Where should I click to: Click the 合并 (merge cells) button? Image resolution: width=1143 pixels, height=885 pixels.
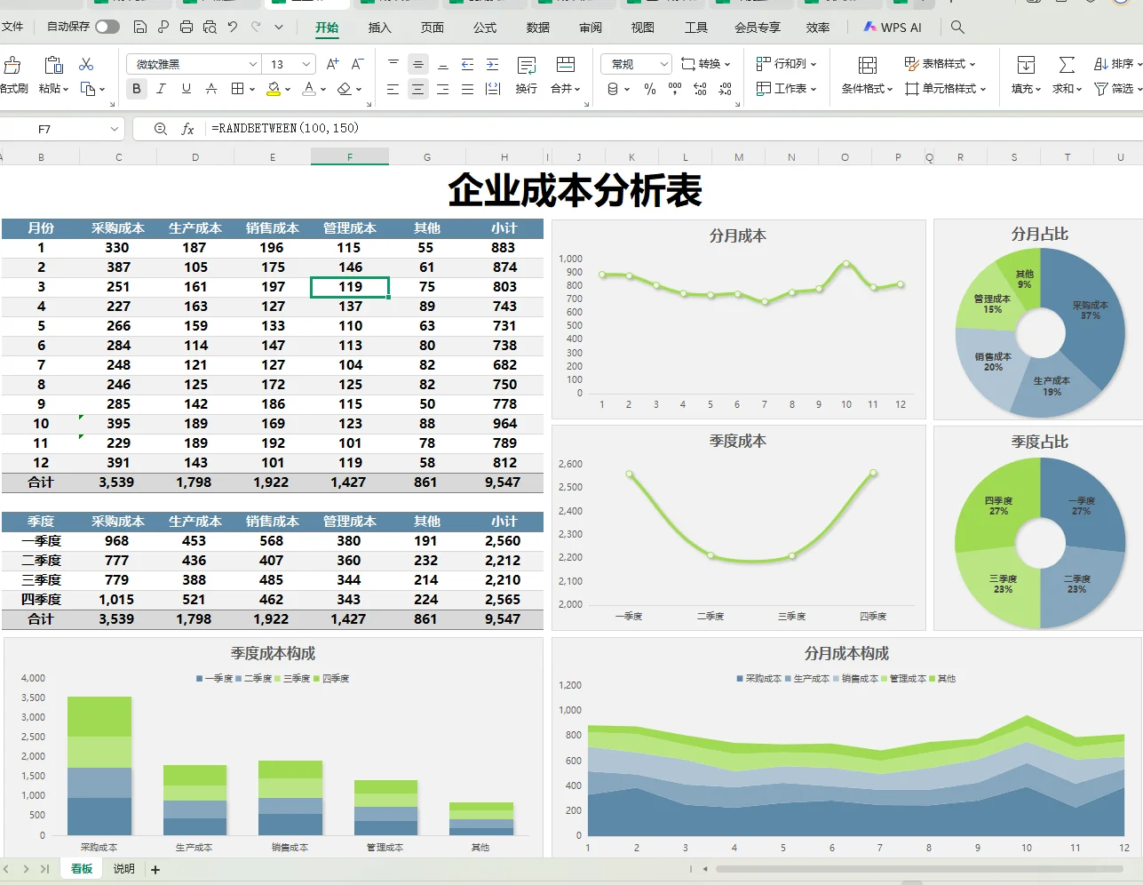click(x=565, y=89)
